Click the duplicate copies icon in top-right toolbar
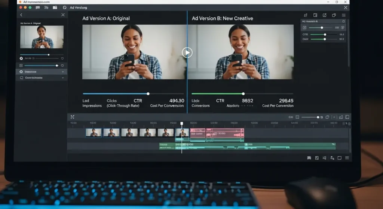The width and height of the screenshot is (383, 209). pyautogui.click(x=334, y=15)
